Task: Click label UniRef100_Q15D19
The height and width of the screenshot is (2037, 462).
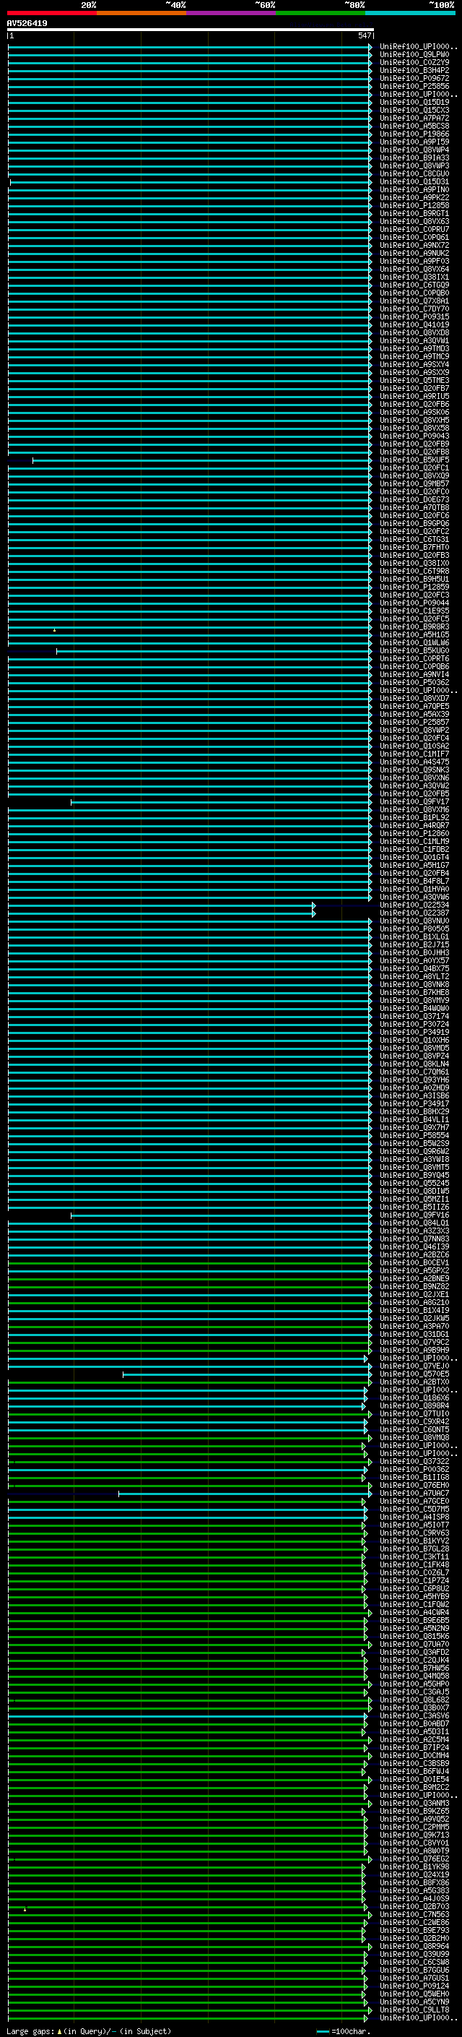Action: [414, 102]
